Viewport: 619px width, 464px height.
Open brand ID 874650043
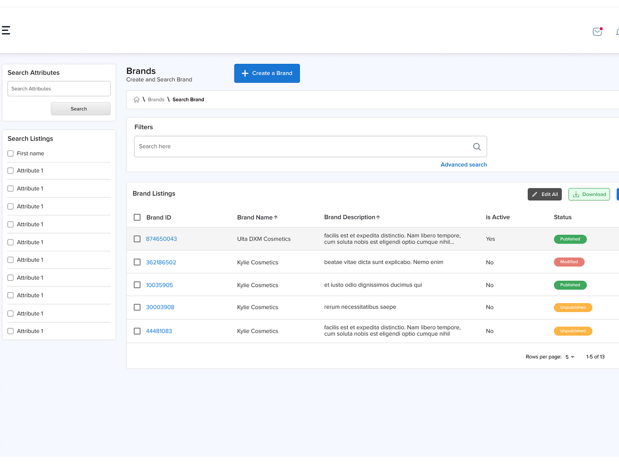coord(161,239)
